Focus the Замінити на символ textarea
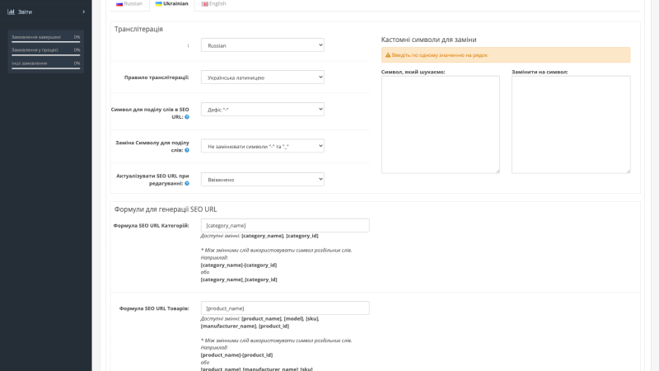The width and height of the screenshot is (659, 371). pyautogui.click(x=571, y=124)
